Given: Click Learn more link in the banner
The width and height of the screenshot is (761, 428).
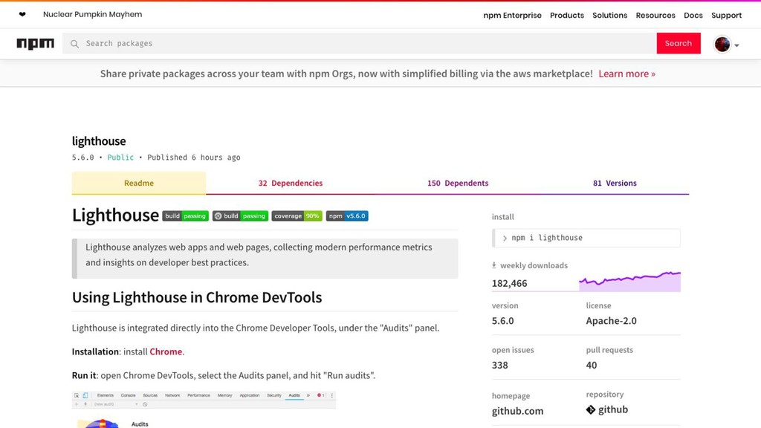Looking at the screenshot, I should (626, 74).
